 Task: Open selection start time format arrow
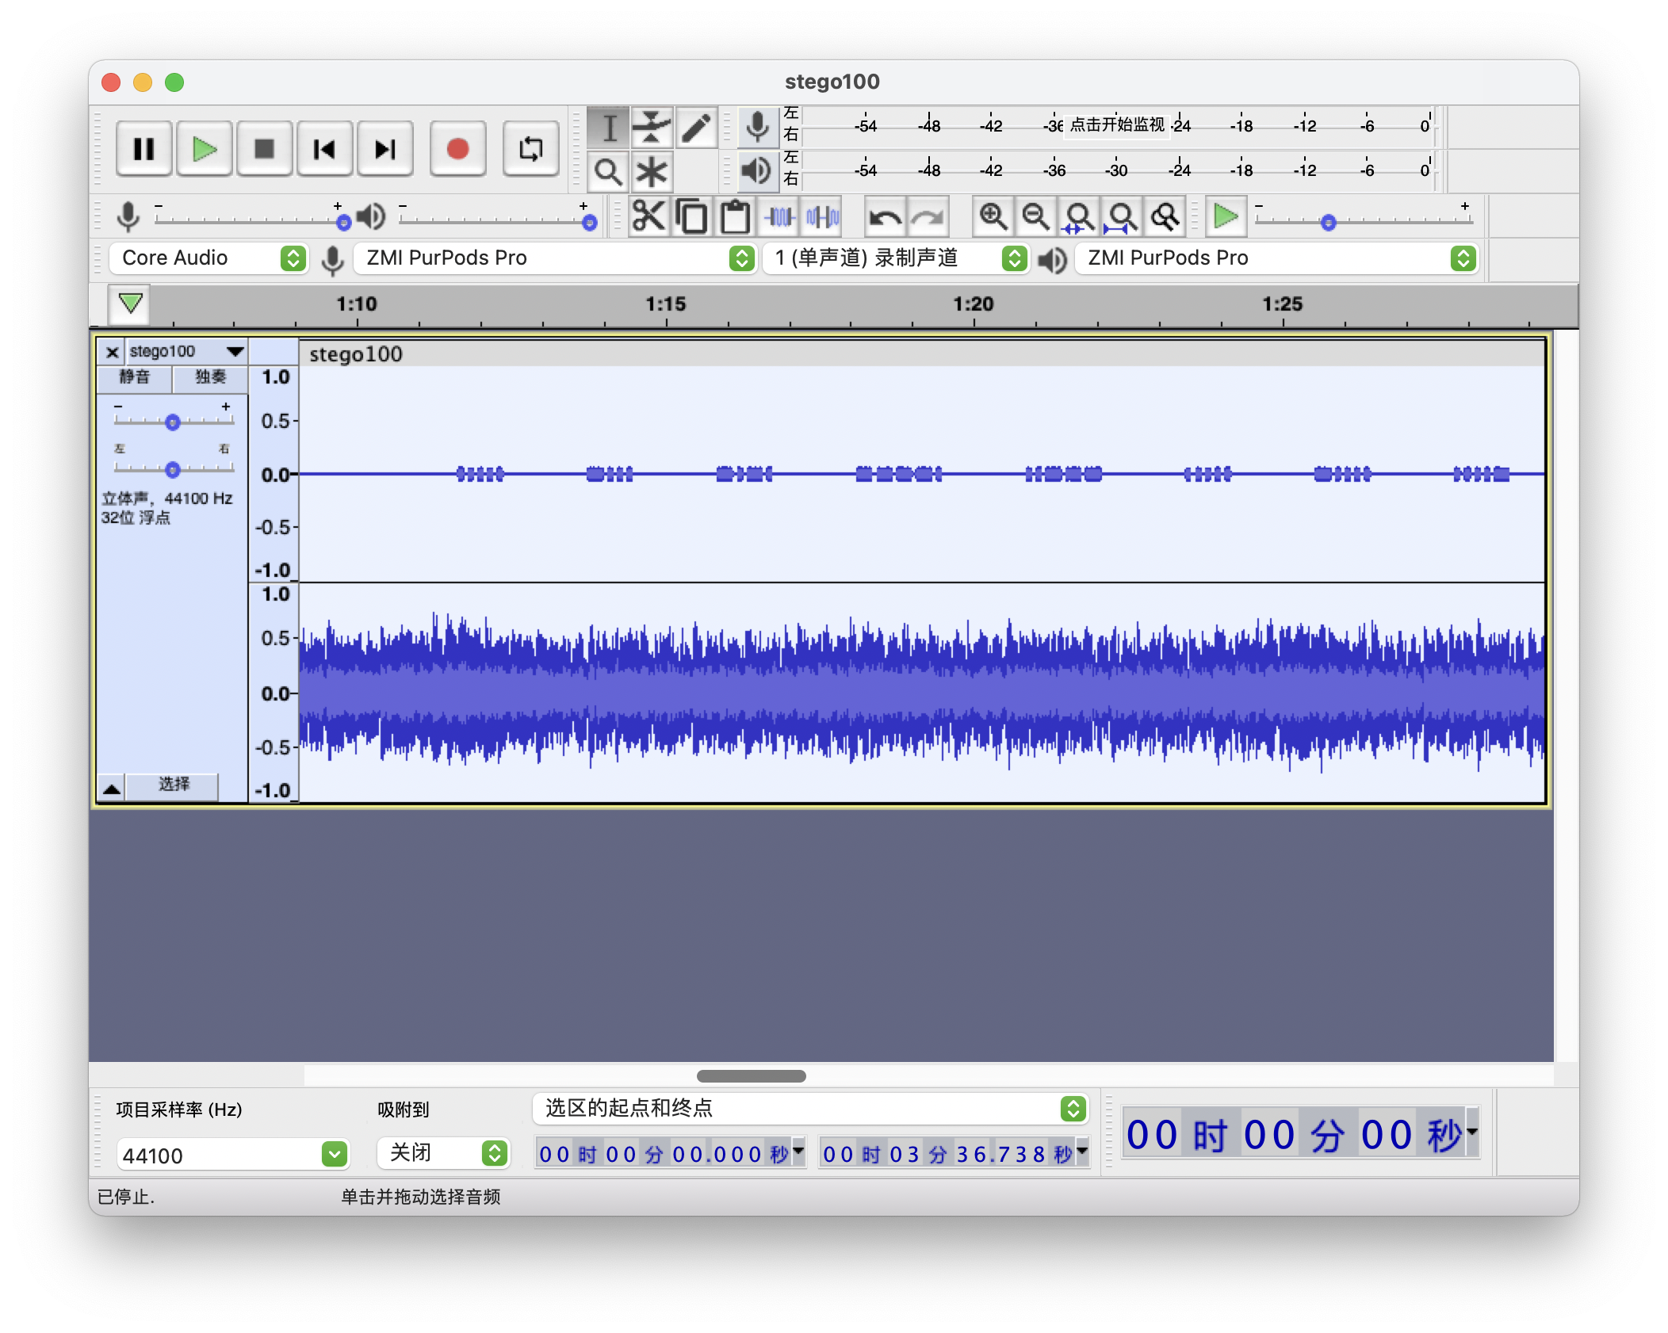pos(798,1152)
